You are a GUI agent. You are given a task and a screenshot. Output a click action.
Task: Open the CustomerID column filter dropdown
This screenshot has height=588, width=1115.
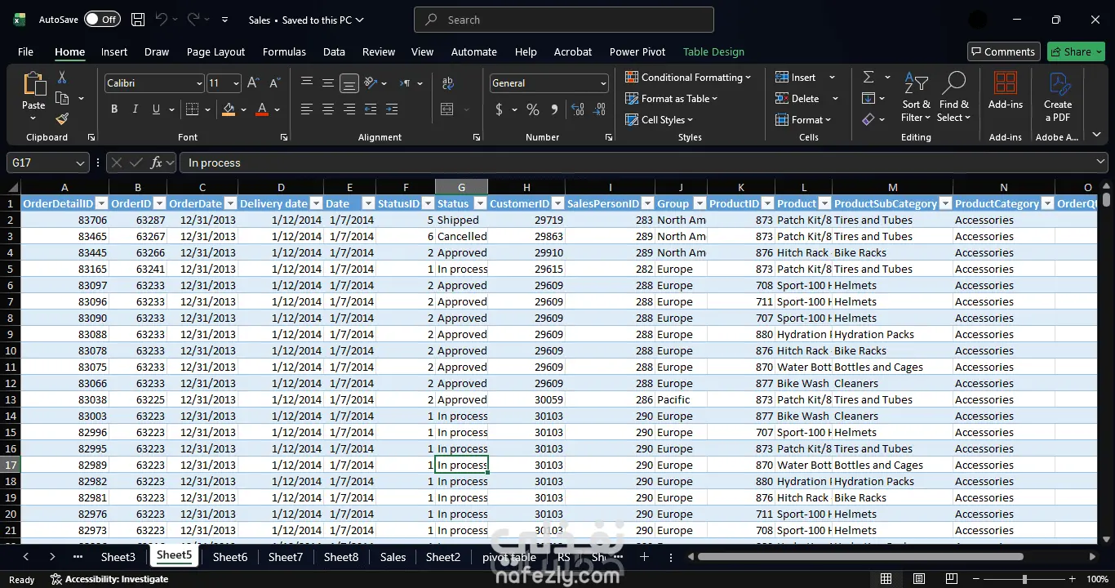point(557,203)
